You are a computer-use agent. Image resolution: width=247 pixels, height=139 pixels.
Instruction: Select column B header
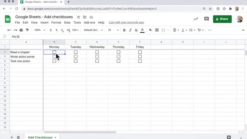tap(54, 42)
